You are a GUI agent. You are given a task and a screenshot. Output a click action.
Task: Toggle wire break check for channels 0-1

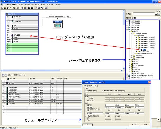(110, 101)
